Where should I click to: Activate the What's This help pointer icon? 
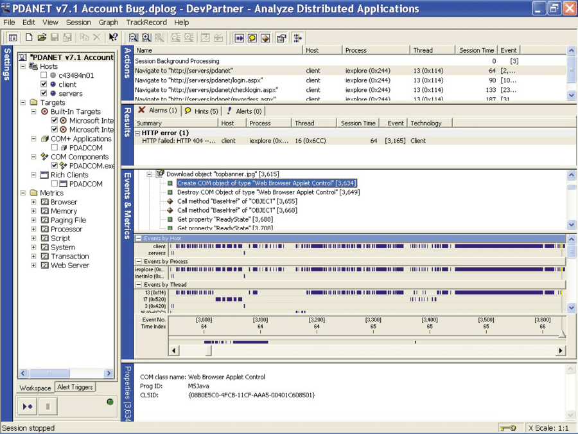coord(113,37)
